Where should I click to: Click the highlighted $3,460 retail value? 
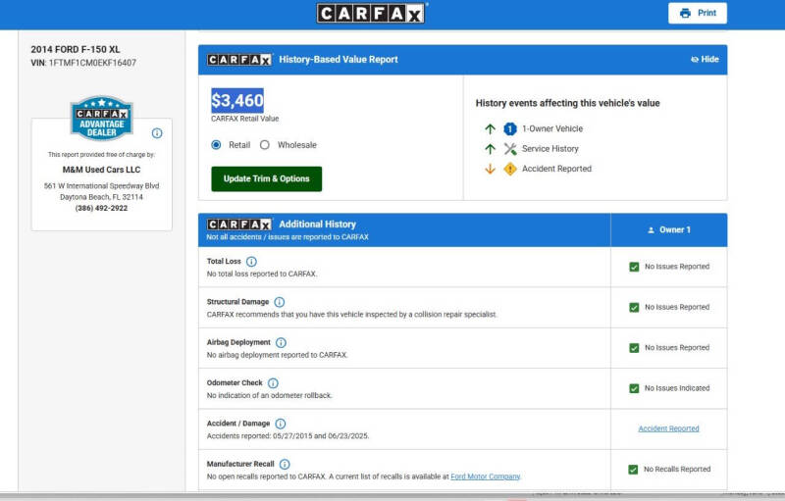237,101
